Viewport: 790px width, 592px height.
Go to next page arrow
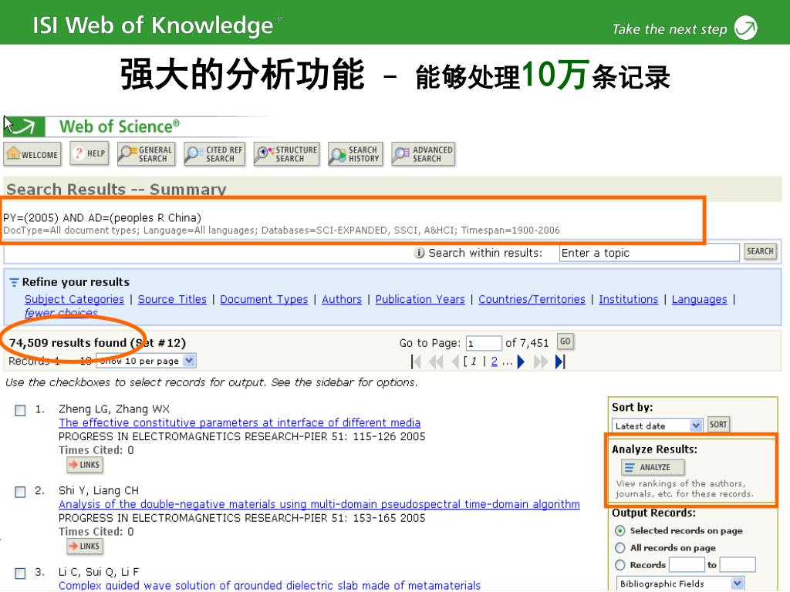click(521, 362)
